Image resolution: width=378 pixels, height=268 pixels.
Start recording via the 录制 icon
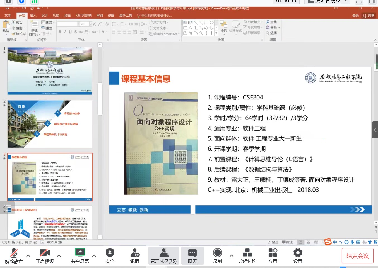pyautogui.click(x=217, y=255)
